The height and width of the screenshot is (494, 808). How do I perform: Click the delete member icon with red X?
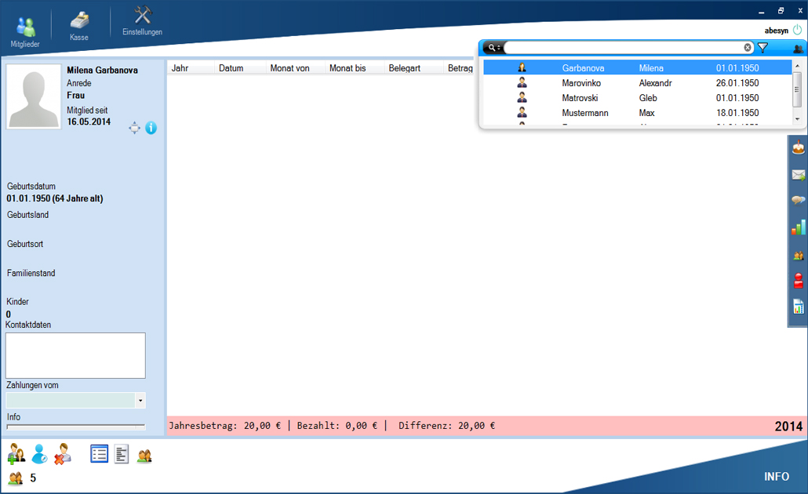[x=63, y=454]
